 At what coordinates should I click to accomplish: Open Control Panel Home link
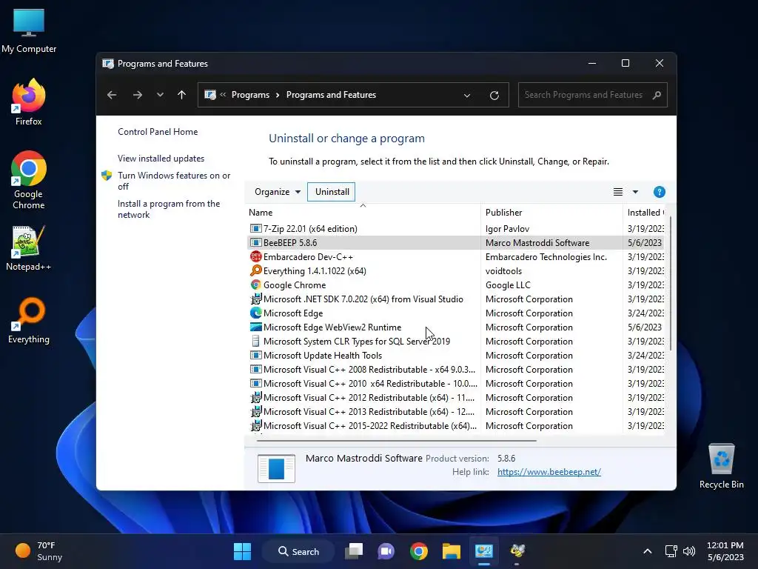click(x=158, y=132)
